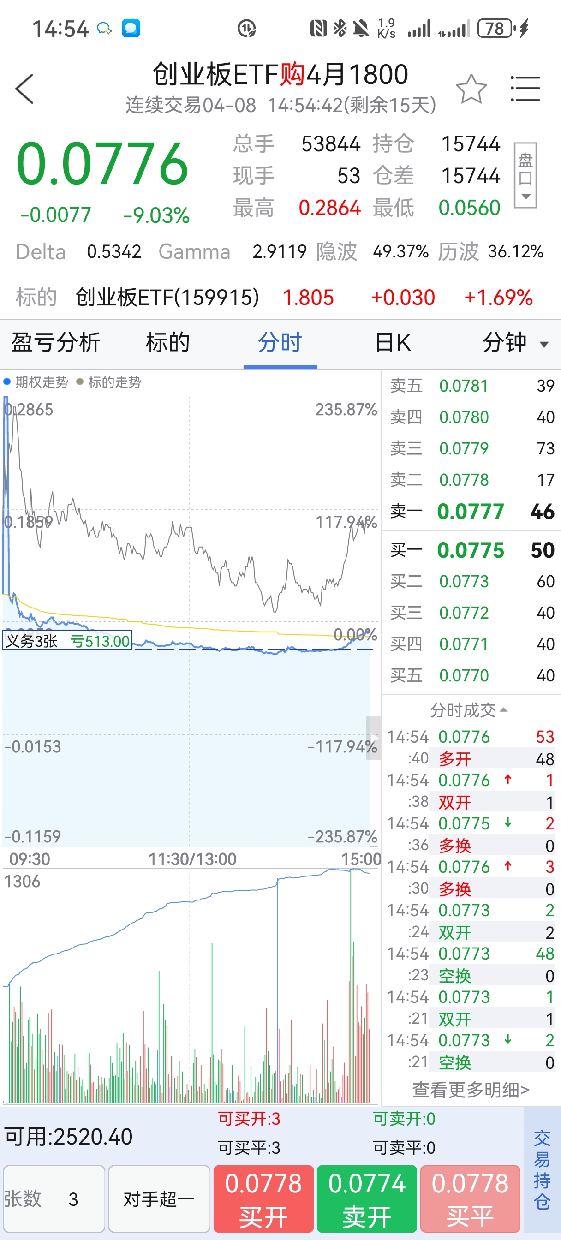The width and height of the screenshot is (561, 1240).
Task: Select the 分时 tab
Action: click(x=280, y=343)
